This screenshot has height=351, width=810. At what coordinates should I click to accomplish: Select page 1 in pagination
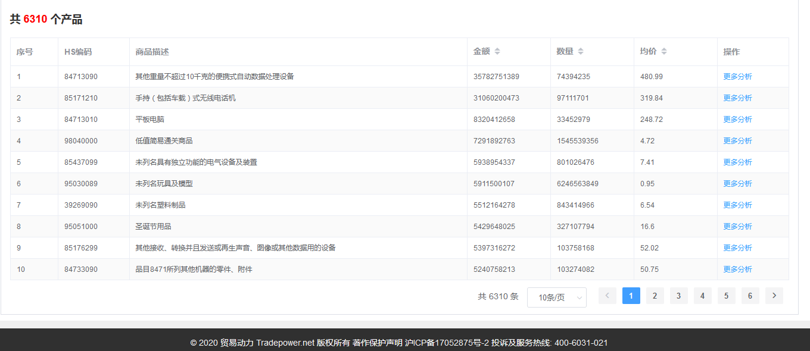click(x=631, y=296)
